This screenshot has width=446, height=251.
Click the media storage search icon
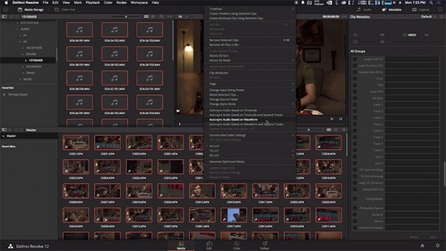[162, 17]
